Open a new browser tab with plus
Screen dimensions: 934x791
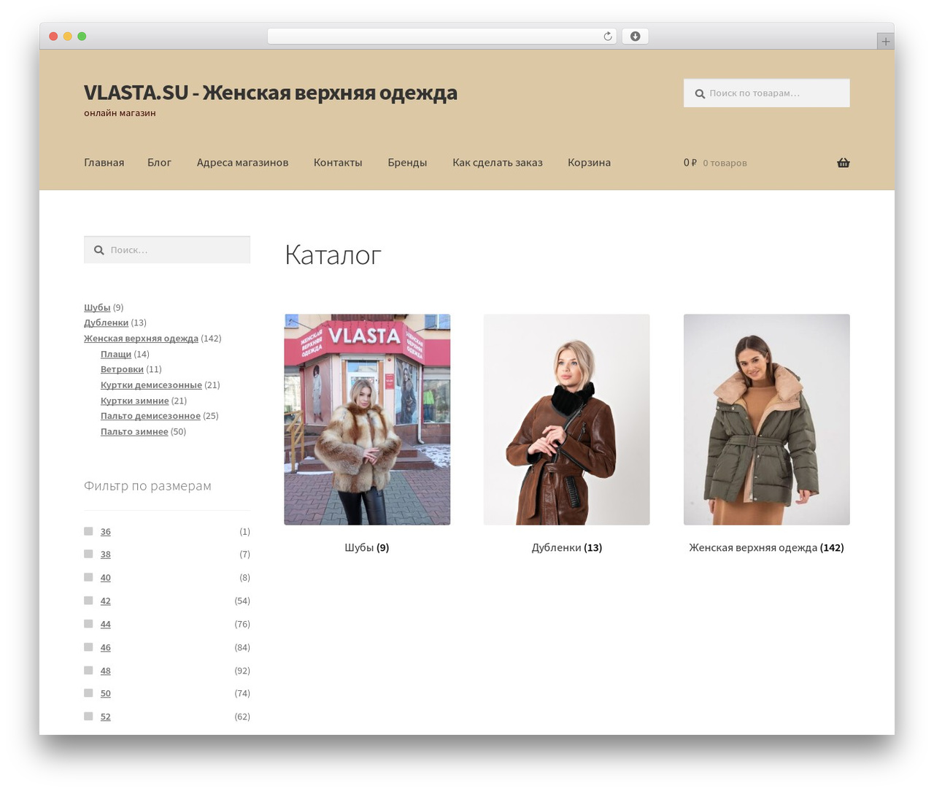885,42
